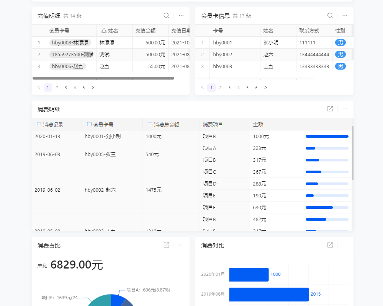Open the 充值明细 card overflow menu
This screenshot has height=306, width=383.
(181, 15)
